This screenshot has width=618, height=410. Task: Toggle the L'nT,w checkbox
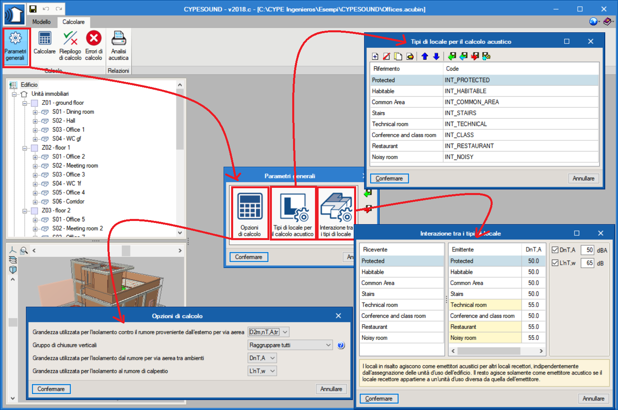555,263
